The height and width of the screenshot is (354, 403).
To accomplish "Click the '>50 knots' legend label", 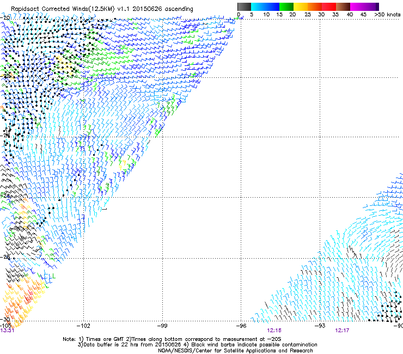I will (x=387, y=15).
